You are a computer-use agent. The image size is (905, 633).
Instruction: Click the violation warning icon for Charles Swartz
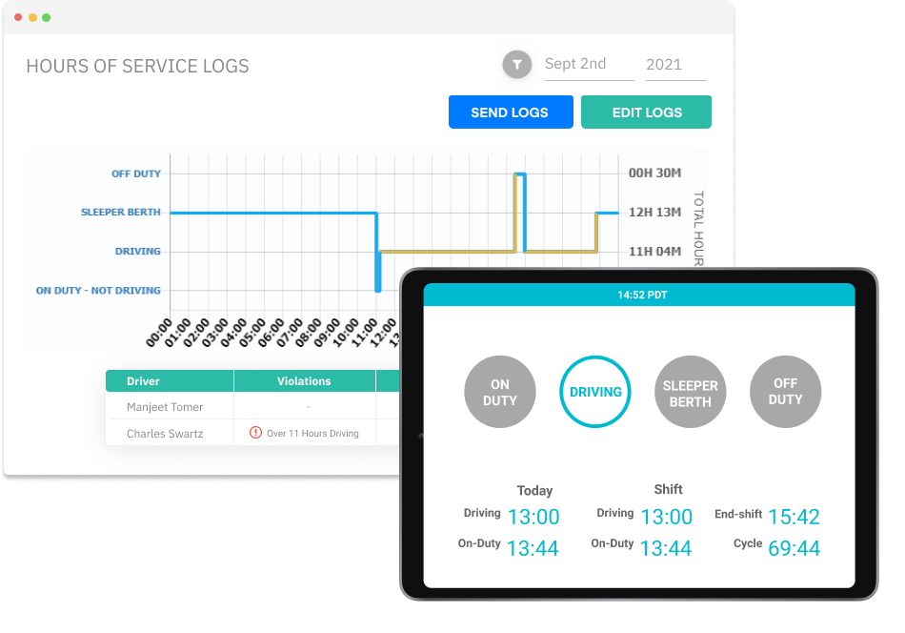point(255,433)
